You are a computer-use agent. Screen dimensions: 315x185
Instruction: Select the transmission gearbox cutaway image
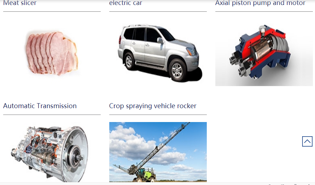50,154
